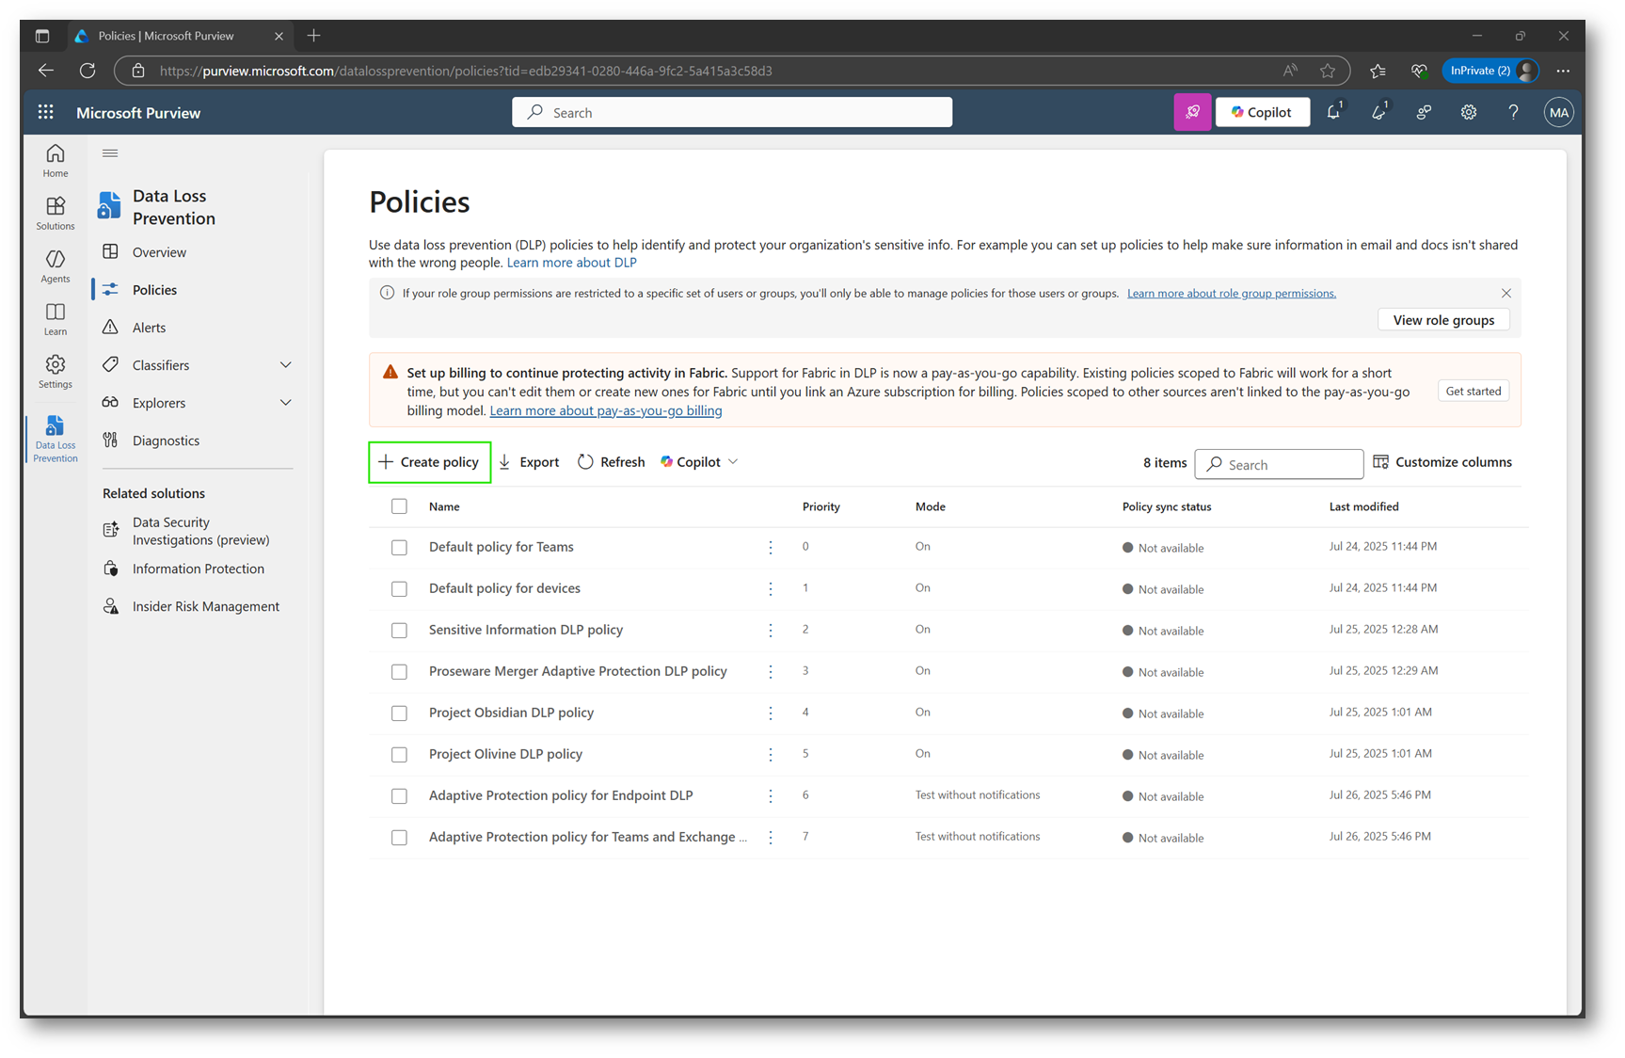This screenshot has height=1058, width=1625.
Task: Open the people/connections header icon
Action: click(x=1425, y=112)
